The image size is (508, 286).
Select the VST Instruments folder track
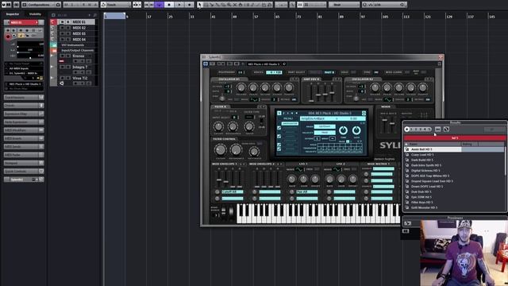pyautogui.click(x=72, y=45)
